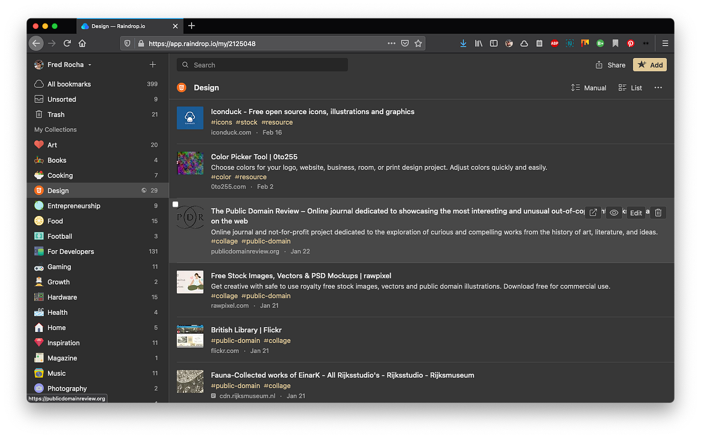Open the Cooking collection
The height and width of the screenshot is (438, 701).
(98, 175)
